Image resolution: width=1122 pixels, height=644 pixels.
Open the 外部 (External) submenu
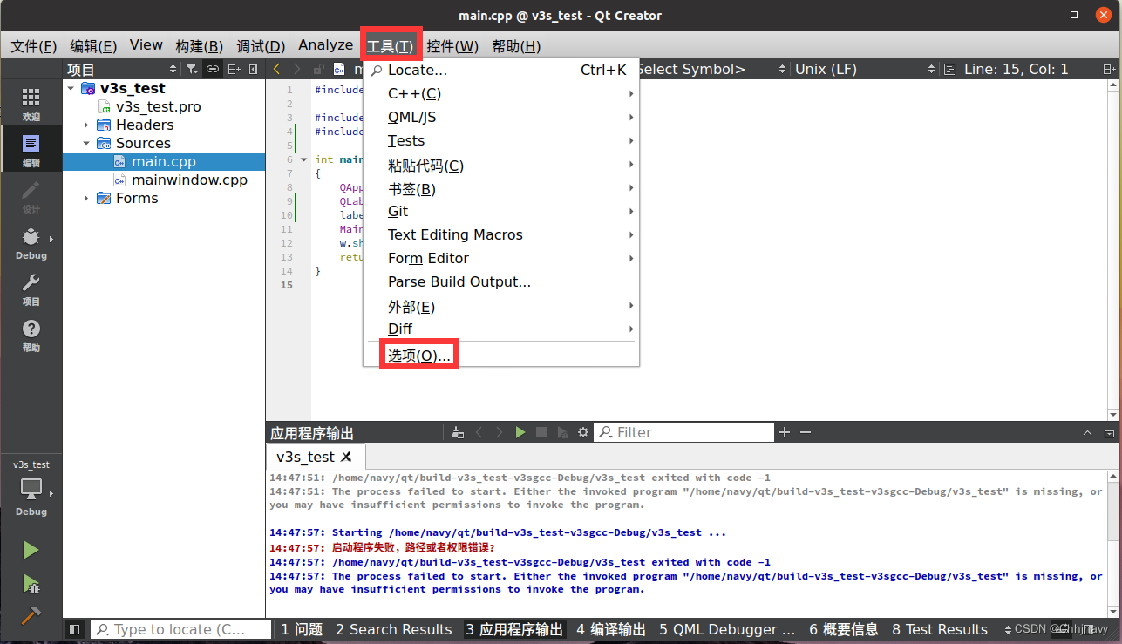pyautogui.click(x=501, y=306)
